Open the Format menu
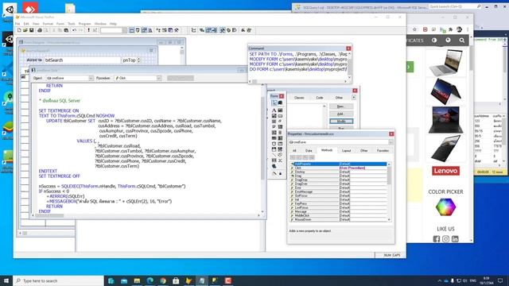Viewport: 509px width, 286px height. click(x=48, y=24)
